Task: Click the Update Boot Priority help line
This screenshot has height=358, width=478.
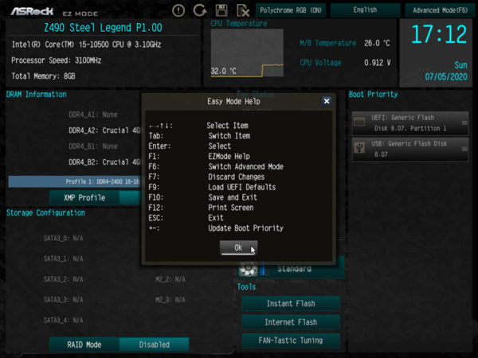Action: click(x=216, y=228)
